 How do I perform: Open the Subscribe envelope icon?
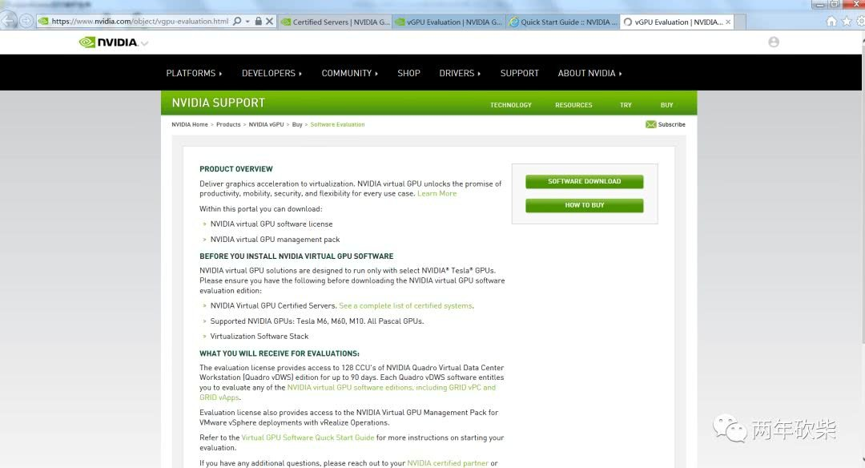coord(651,124)
